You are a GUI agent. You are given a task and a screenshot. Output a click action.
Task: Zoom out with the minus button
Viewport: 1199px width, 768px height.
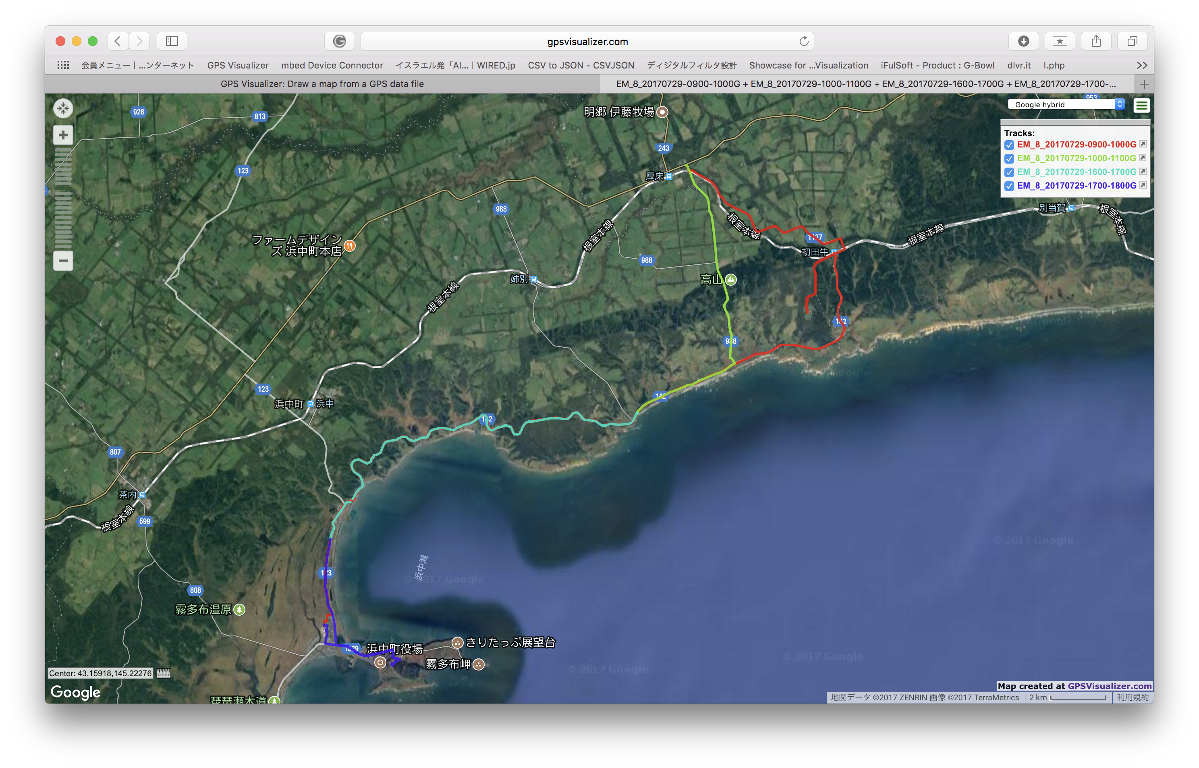(63, 260)
